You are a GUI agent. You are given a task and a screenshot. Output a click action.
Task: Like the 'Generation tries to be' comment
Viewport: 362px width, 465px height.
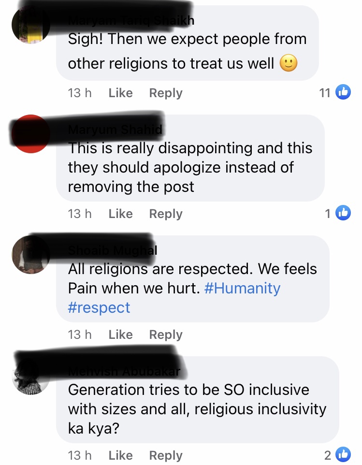click(x=120, y=455)
